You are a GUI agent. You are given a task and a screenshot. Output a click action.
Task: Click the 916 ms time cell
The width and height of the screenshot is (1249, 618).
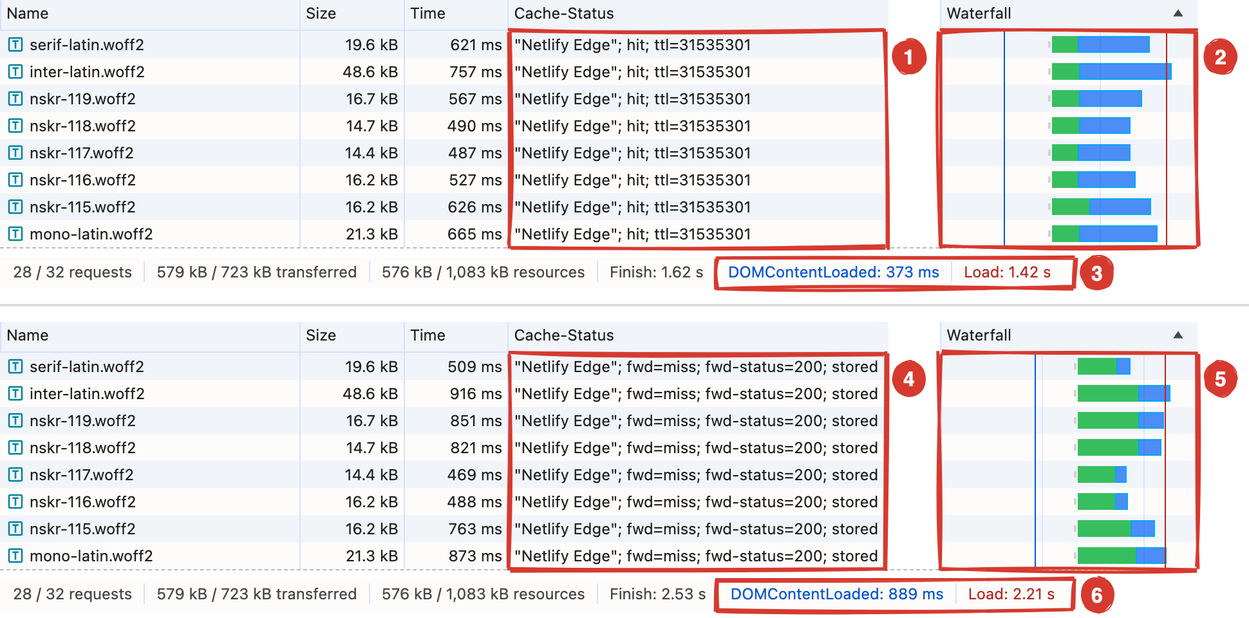click(476, 393)
